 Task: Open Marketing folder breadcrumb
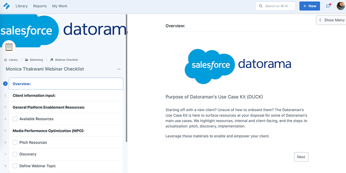coord(36,60)
